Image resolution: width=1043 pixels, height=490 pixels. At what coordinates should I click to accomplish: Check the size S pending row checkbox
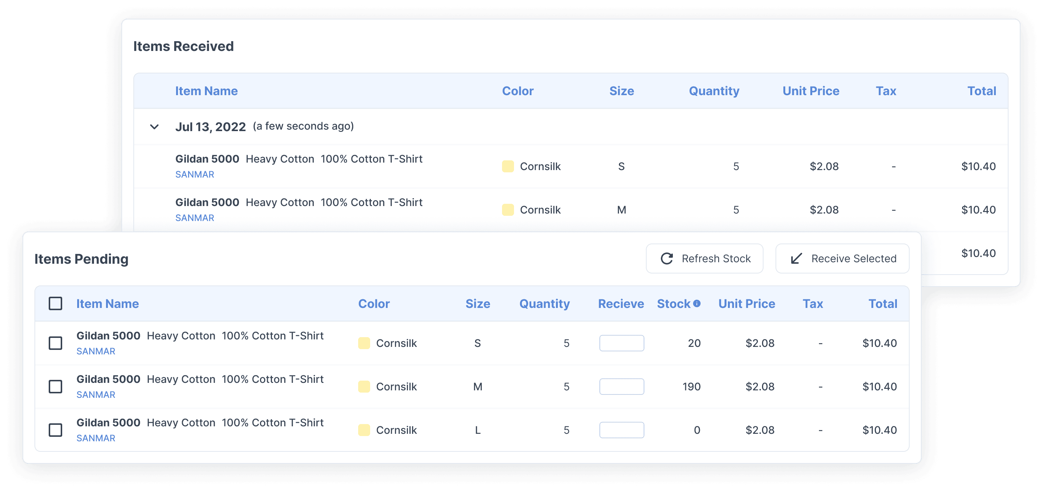pos(55,343)
